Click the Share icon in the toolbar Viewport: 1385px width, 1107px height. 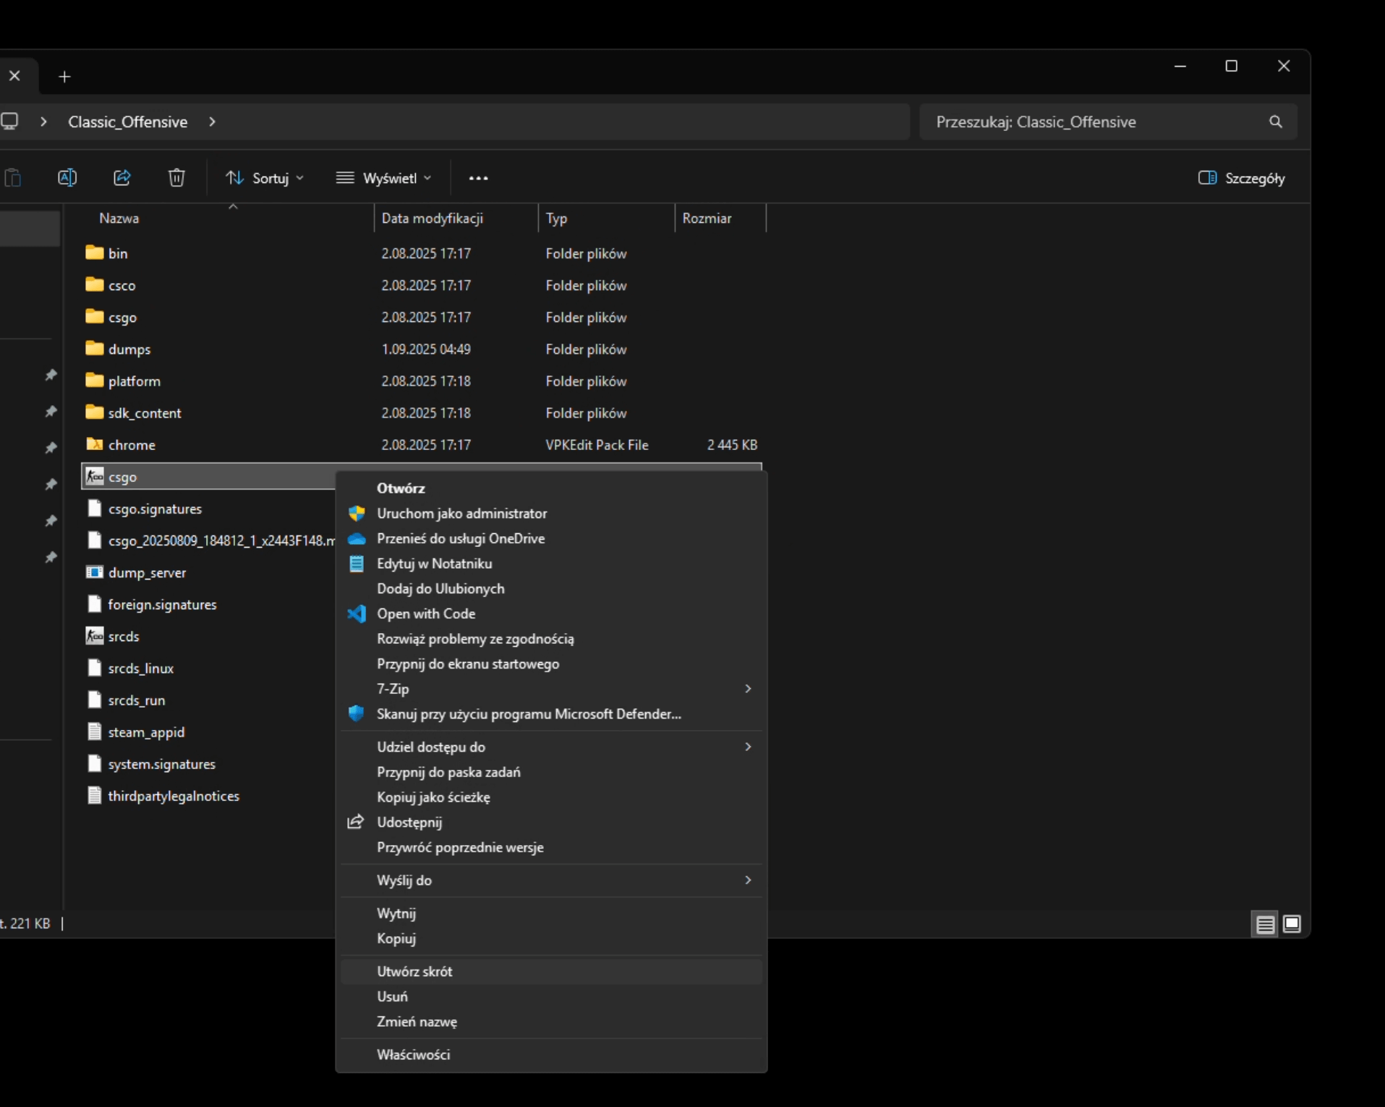click(x=122, y=178)
